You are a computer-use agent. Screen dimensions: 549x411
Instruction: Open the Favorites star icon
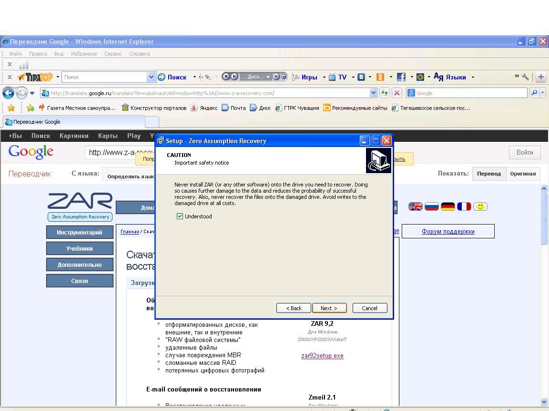[11, 108]
